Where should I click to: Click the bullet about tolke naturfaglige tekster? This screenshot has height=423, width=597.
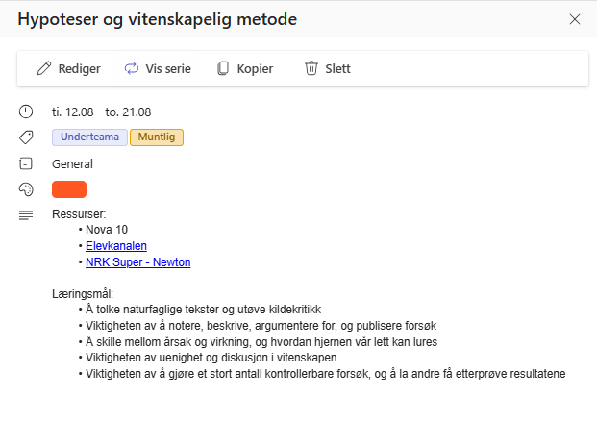(203, 310)
